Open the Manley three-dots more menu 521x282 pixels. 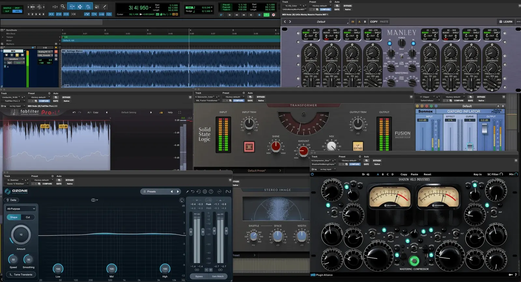pyautogui.click(x=518, y=22)
